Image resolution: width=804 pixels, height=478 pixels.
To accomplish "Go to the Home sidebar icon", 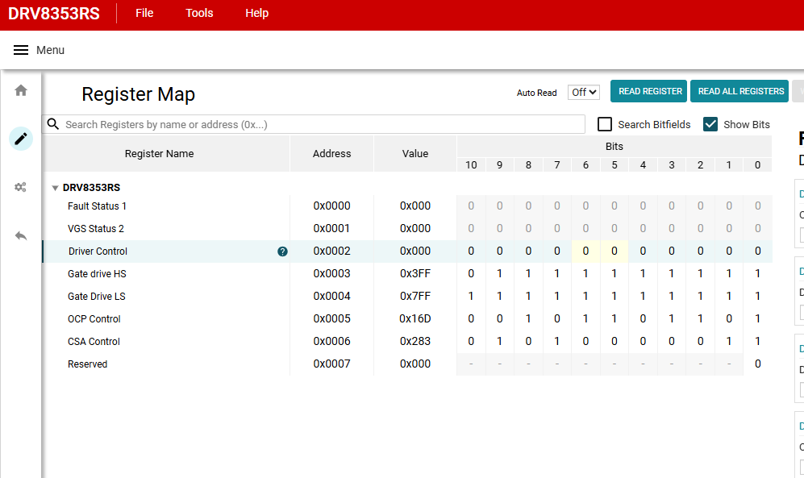I will coord(21,90).
